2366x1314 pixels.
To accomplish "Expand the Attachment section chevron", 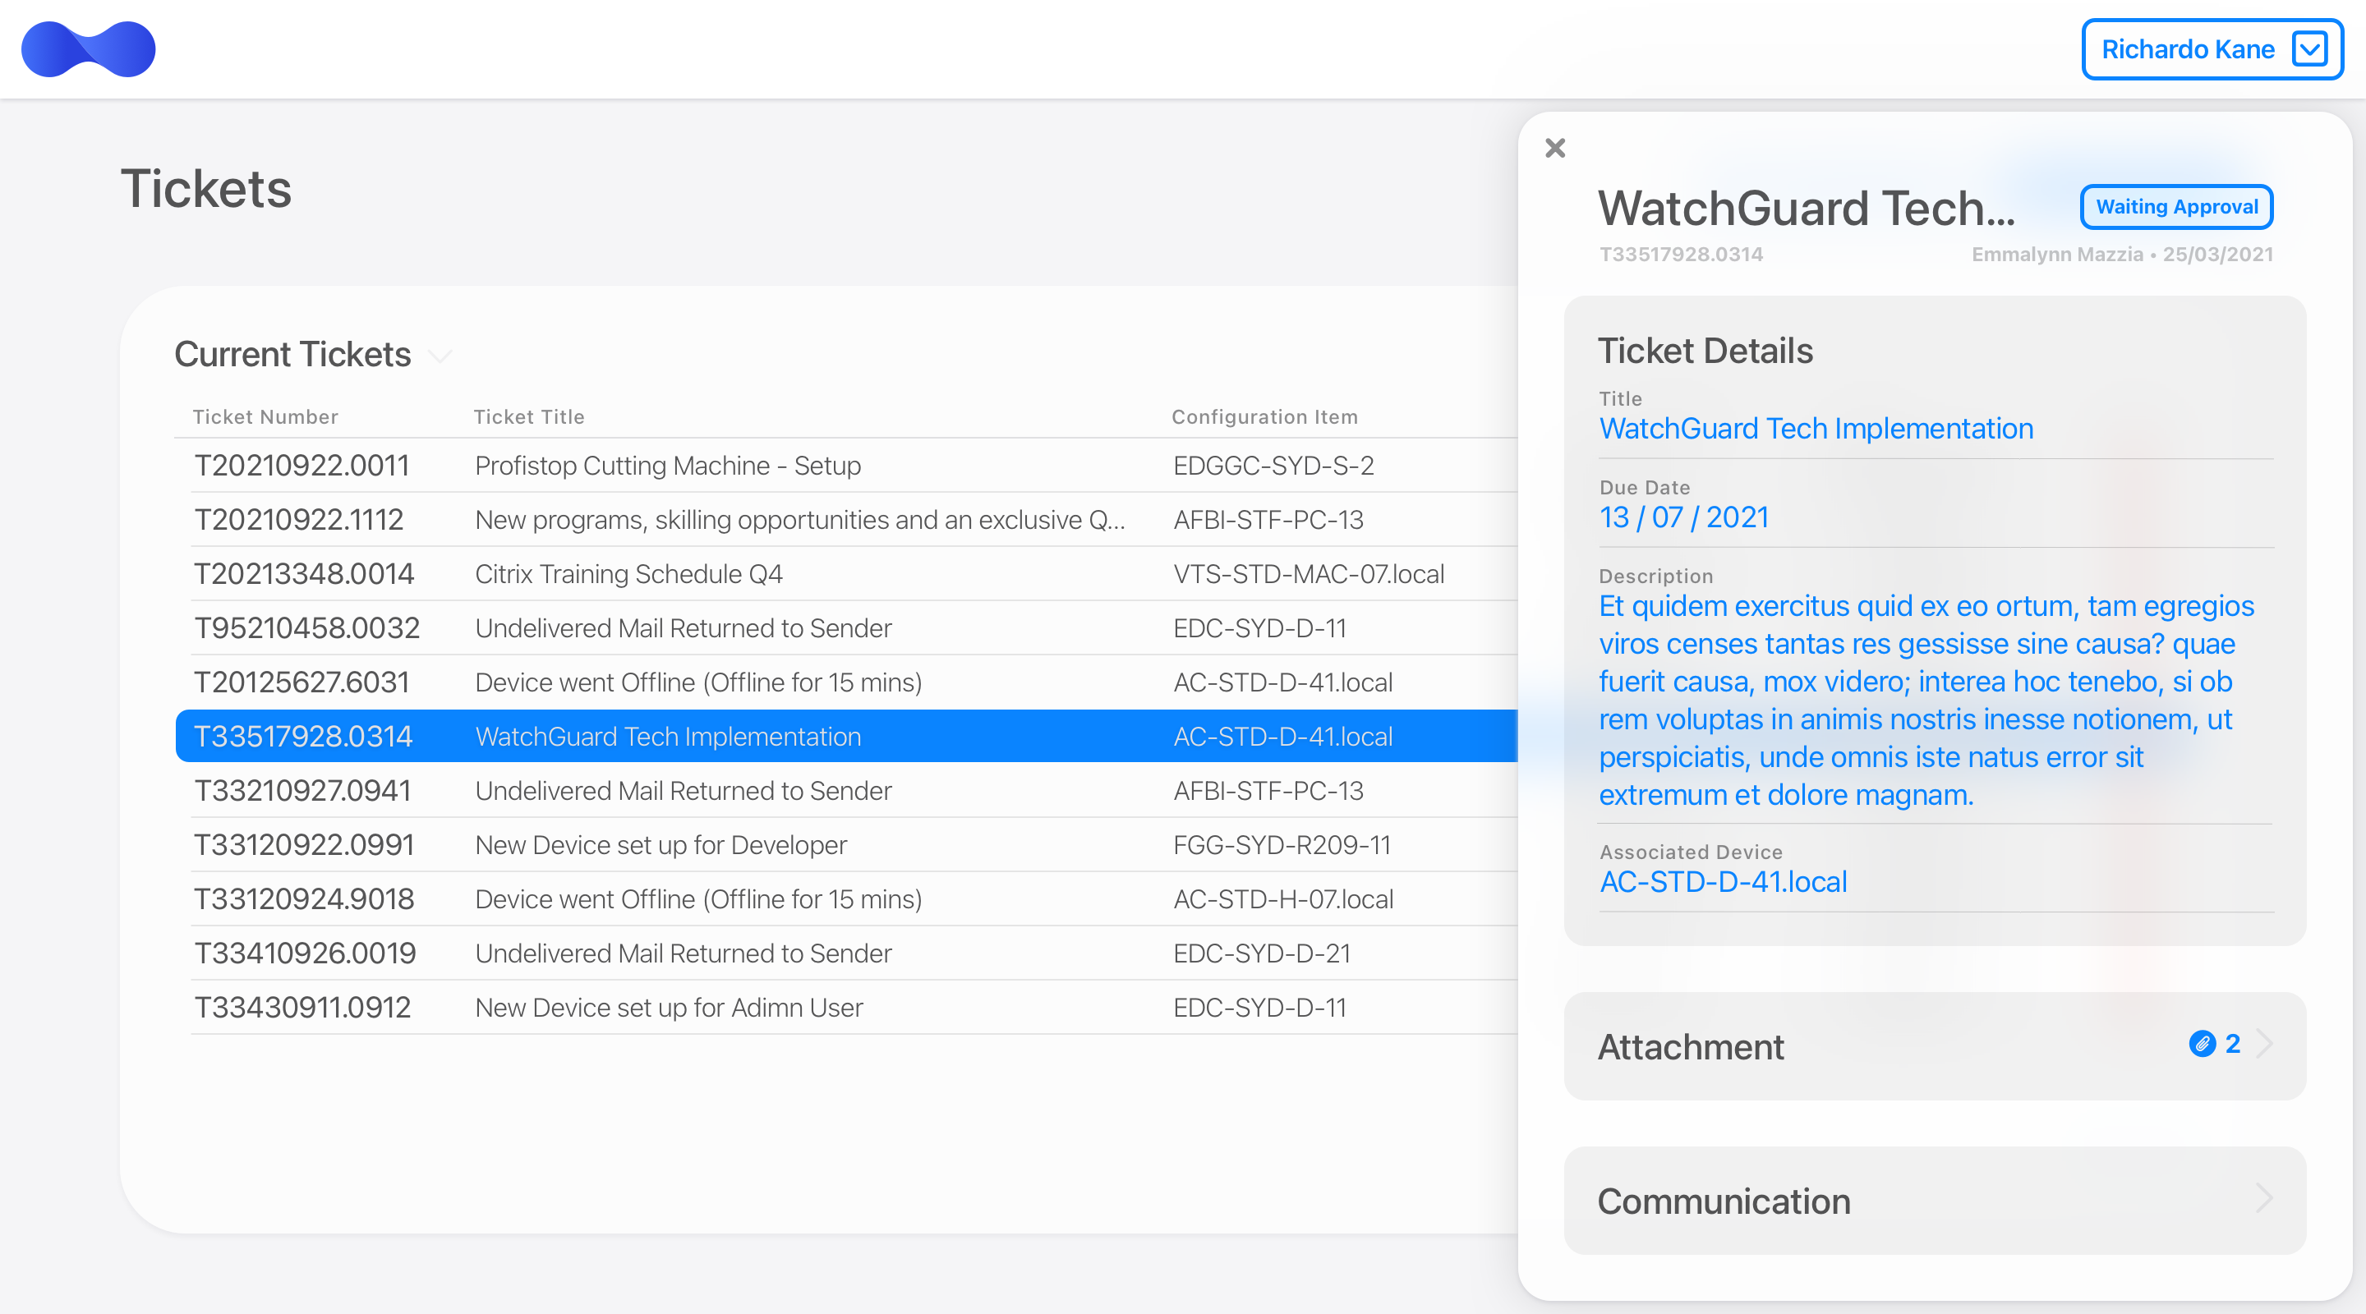I will pos(2264,1044).
